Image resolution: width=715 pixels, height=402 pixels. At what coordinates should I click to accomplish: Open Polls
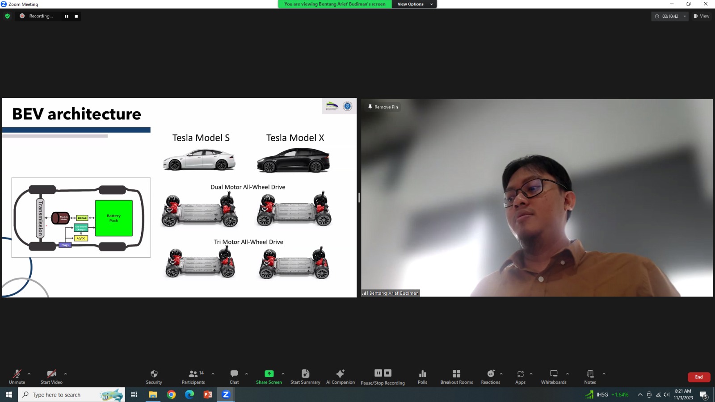click(x=422, y=377)
